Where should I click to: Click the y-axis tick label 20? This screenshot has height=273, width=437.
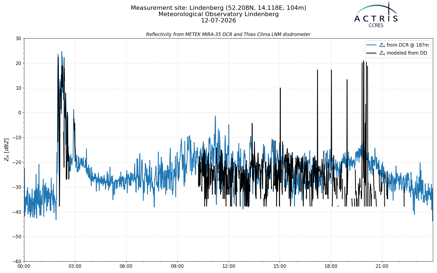click(x=18, y=63)
